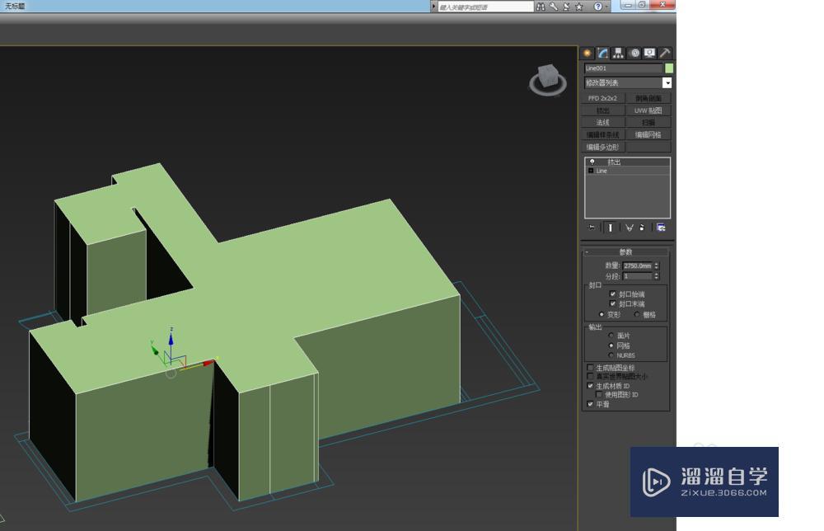Screen dimensions: 824x531
Task: Click the Pin Stack icon
Action: click(x=592, y=228)
